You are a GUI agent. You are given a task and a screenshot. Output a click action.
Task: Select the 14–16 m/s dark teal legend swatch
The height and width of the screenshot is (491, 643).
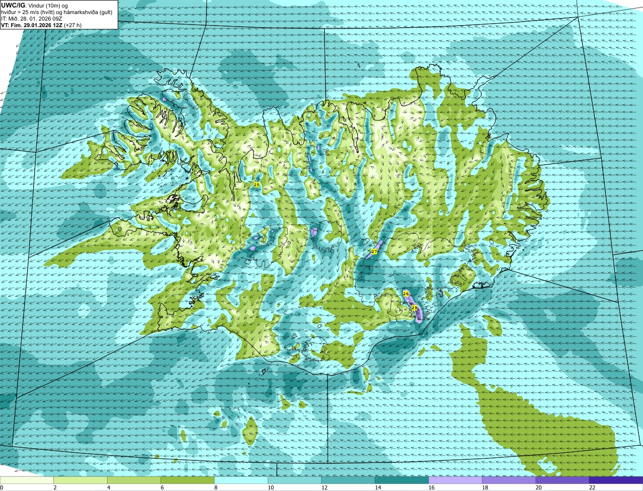pos(402,480)
